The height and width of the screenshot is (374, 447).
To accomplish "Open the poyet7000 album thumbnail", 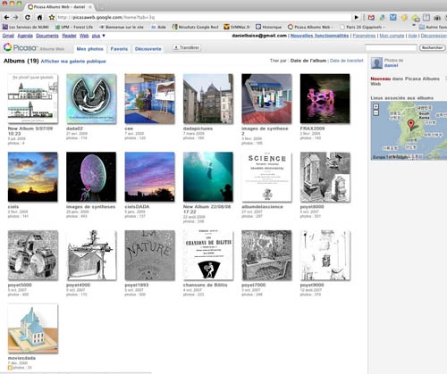I will click(266, 255).
